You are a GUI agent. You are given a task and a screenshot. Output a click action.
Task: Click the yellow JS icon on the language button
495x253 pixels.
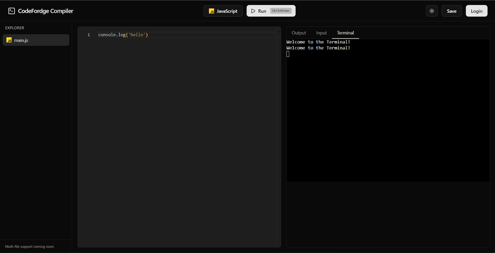pos(211,11)
